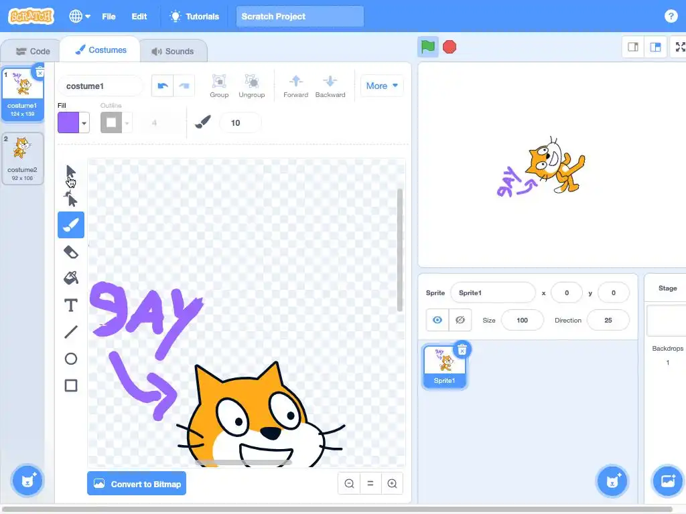
Task: Bring selection Forward
Action: point(295,86)
